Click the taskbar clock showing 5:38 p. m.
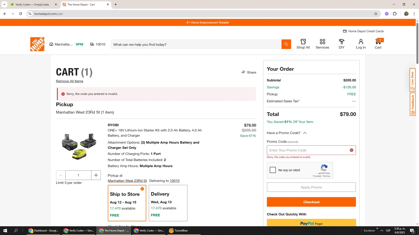The height and width of the screenshot is (235, 419). 399,231
